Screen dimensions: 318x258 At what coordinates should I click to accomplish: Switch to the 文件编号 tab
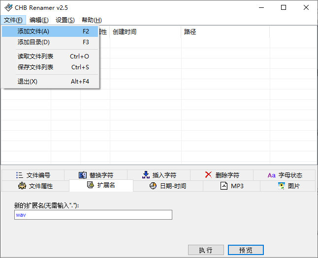tap(33, 175)
